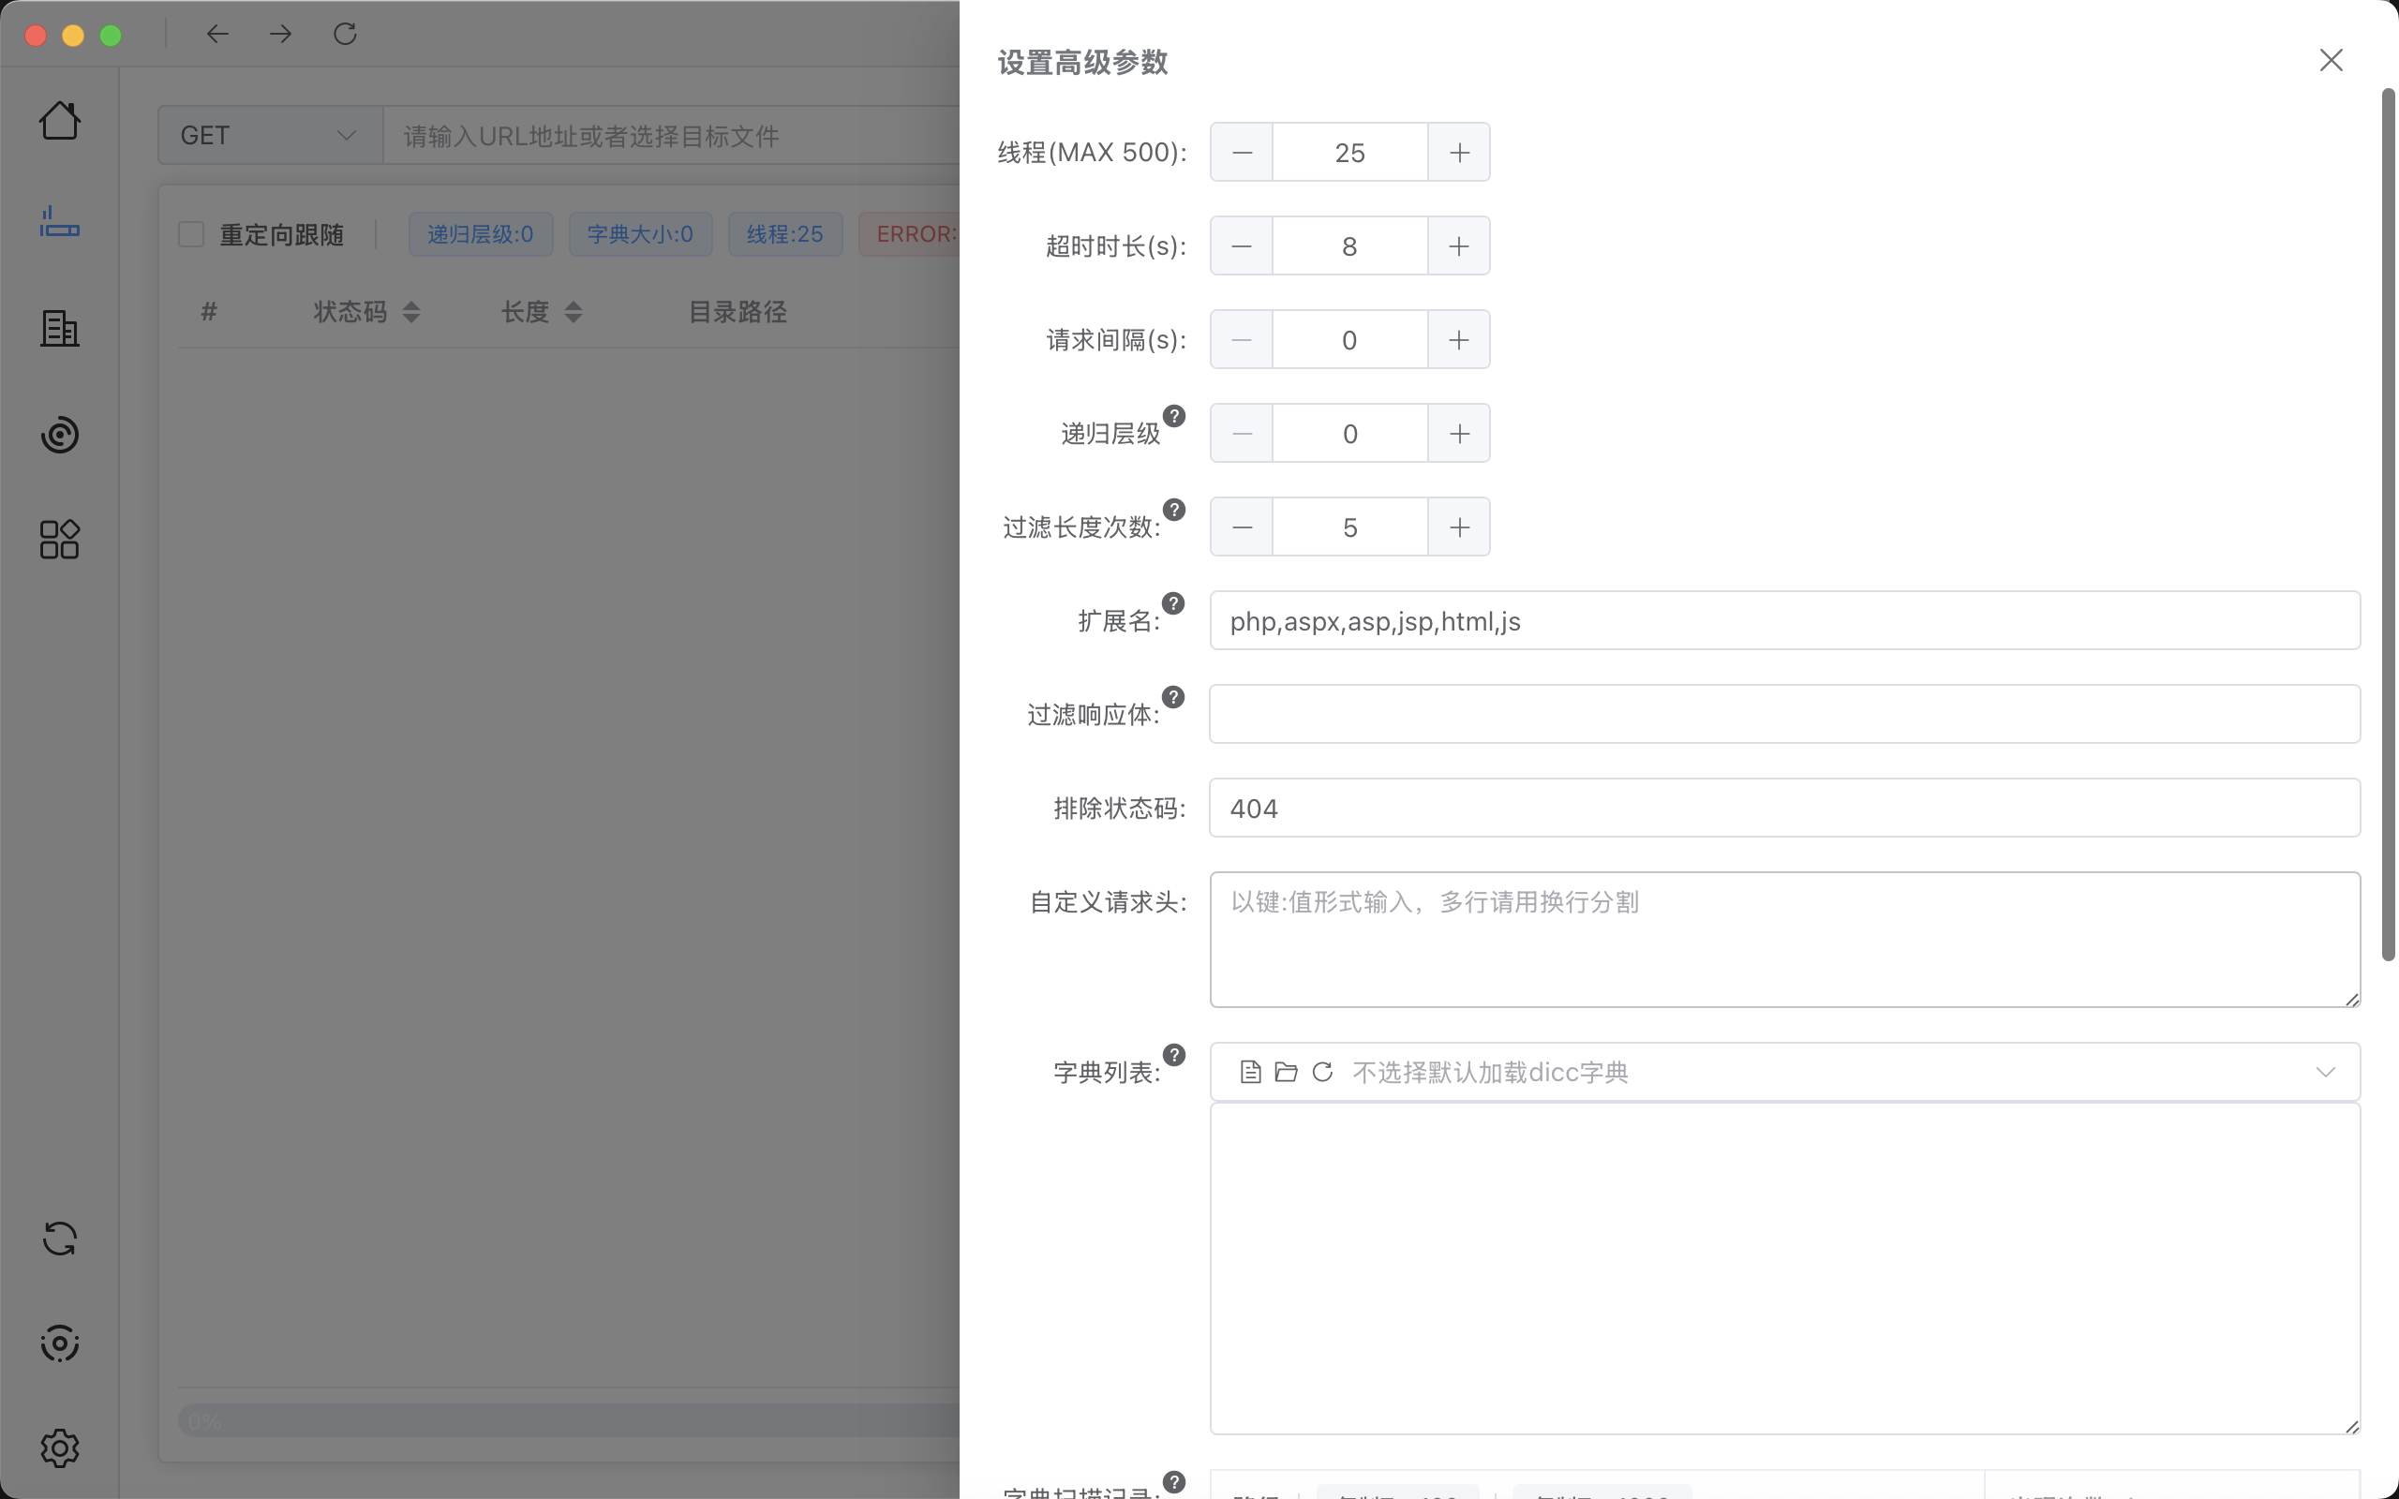This screenshot has height=1499, width=2399.
Task: Click help icon beside 递归层级
Action: coord(1173,416)
